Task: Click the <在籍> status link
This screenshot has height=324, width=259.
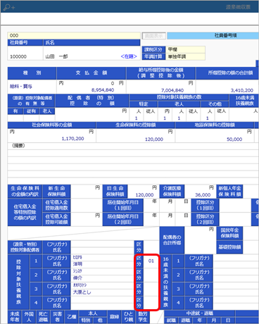Action: (x=129, y=56)
